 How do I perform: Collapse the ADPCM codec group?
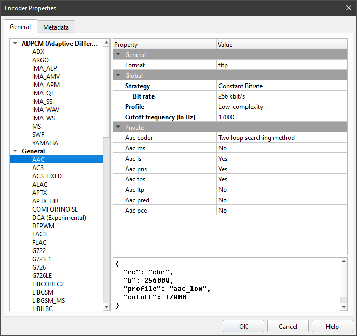(15, 44)
